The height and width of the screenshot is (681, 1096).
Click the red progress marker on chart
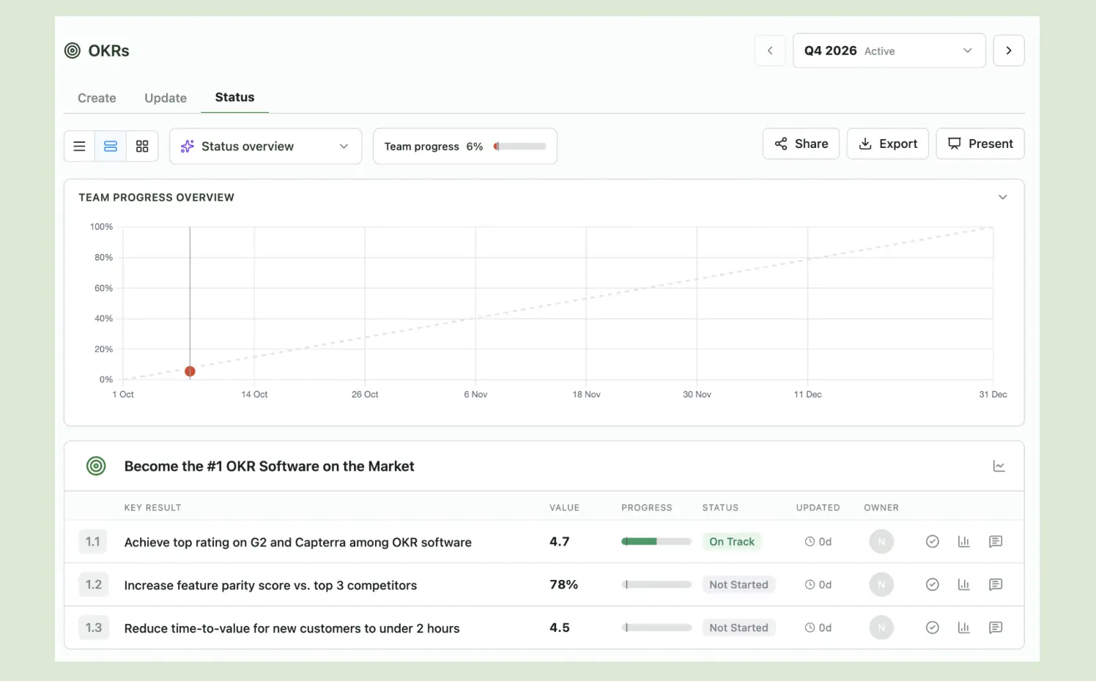[190, 371]
